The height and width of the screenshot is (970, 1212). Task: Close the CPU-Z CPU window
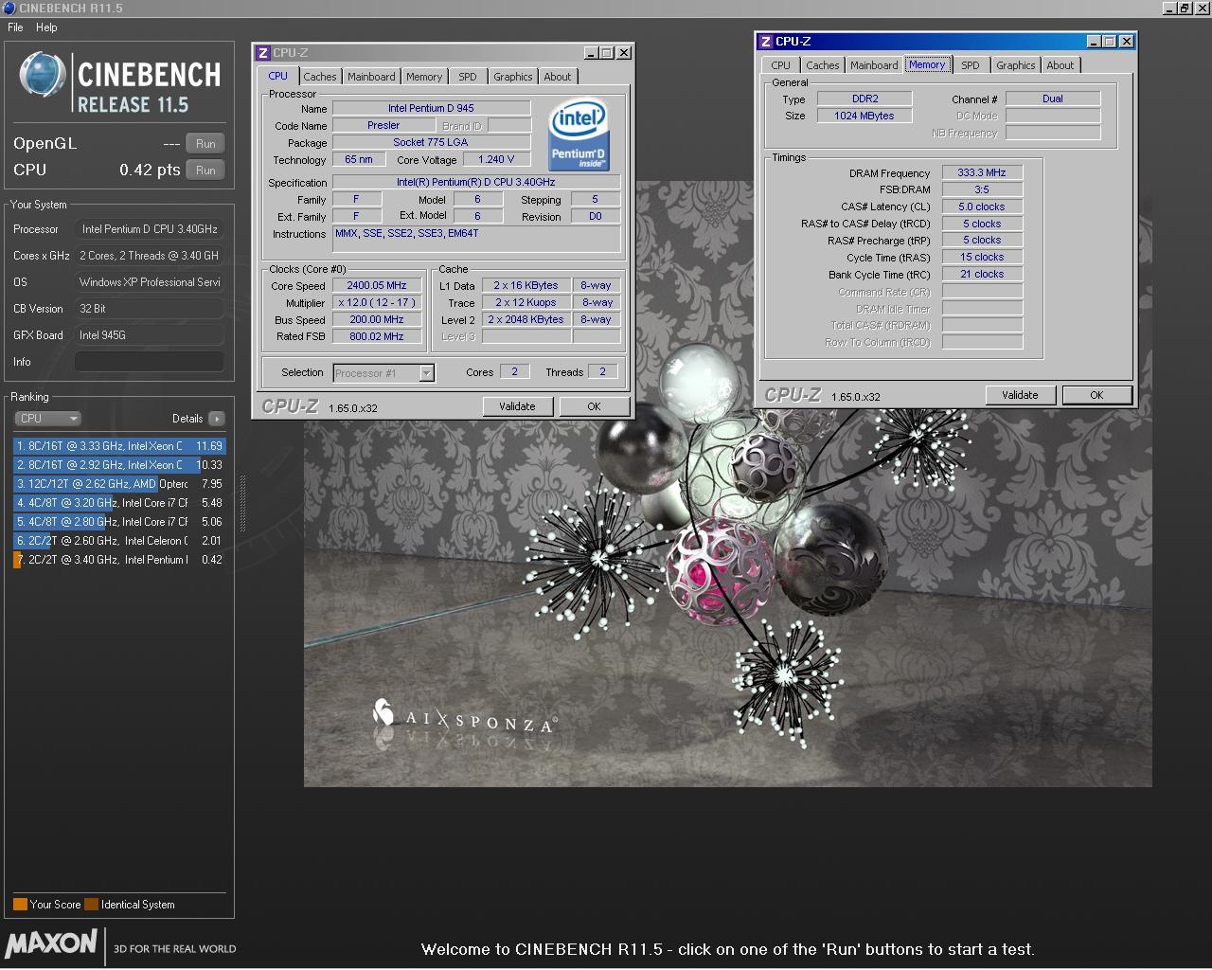tap(624, 53)
